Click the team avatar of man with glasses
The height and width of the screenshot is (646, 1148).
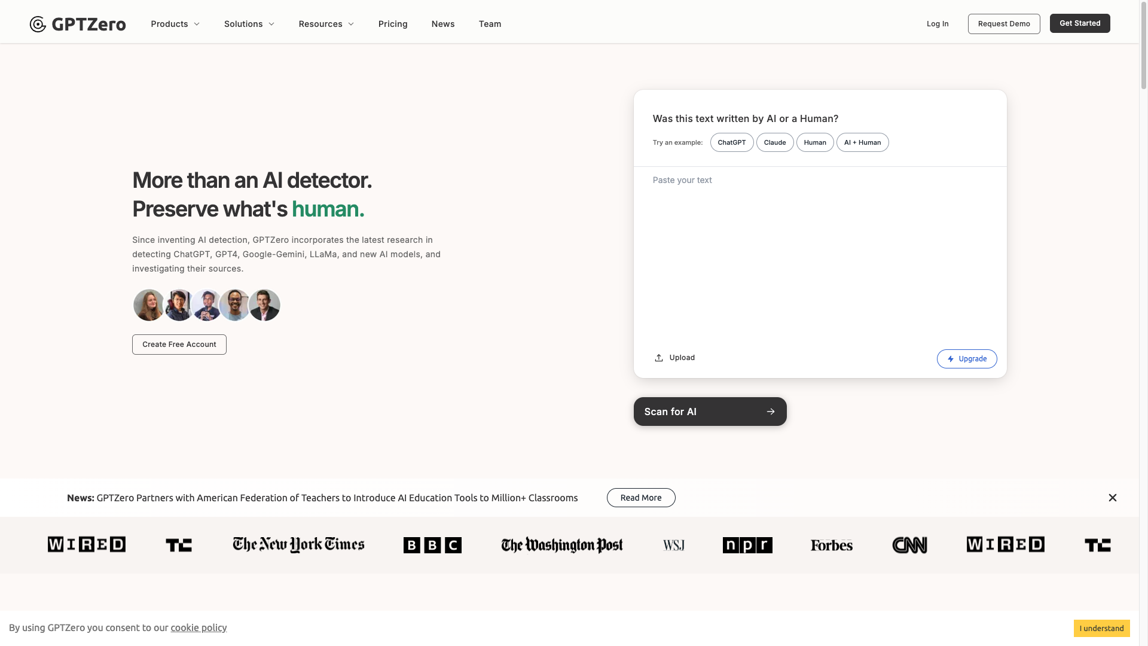click(x=234, y=305)
